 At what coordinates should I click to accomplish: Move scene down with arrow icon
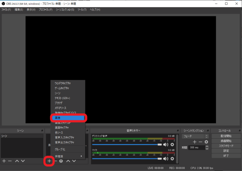[23, 161]
